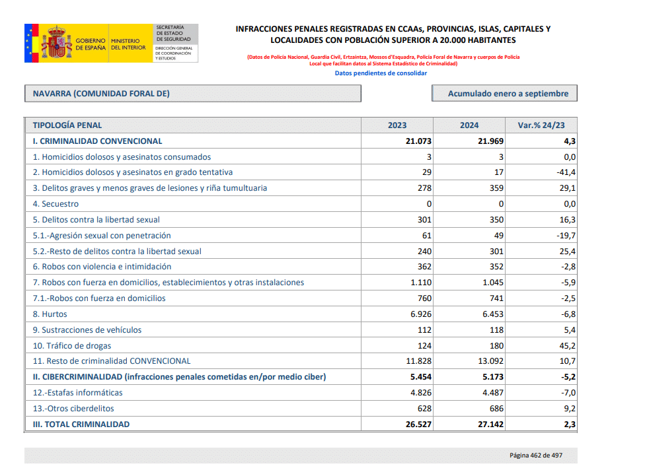Screen dimensions: 647x476
Task: Select the NAVARRA (COMUNIDAD FORAL DE) region box
Action: pos(192,94)
